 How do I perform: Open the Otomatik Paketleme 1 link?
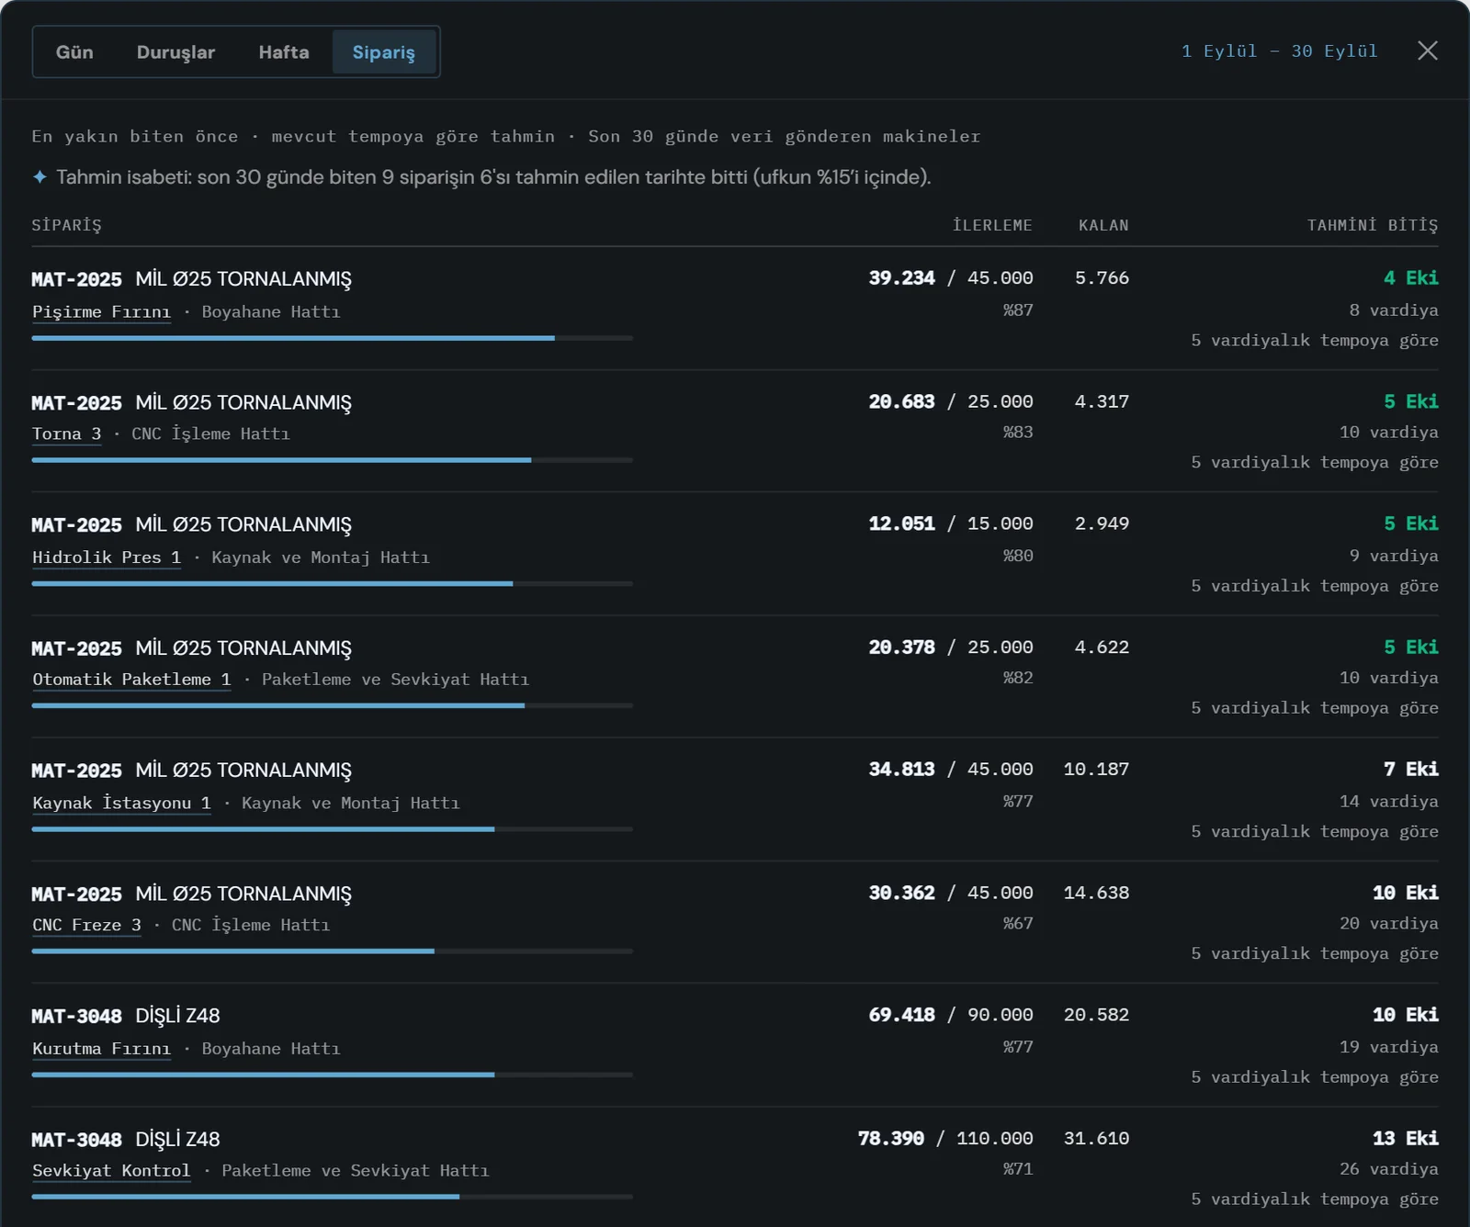[x=131, y=680]
